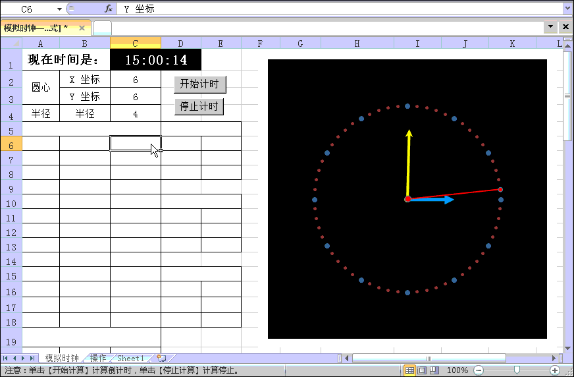Screen dimensions: 574x377
Task: Click horizontal scrollbar right arrow
Action: [x=554, y=358]
